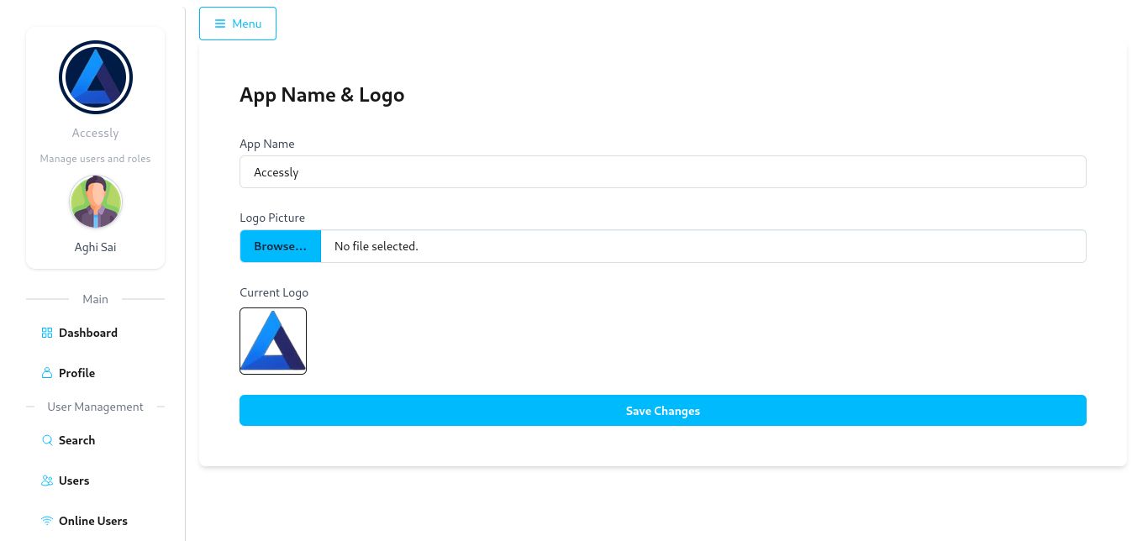Open the Dashboard page
The image size is (1132, 541).
pyautogui.click(x=88, y=333)
